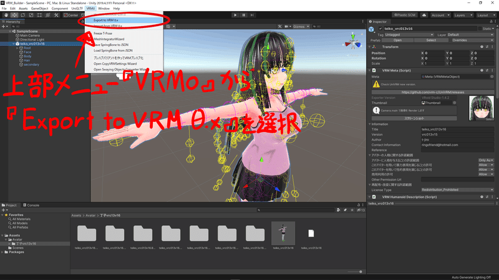Open the GameObject menu
This screenshot has width=499, height=280.
39,9
